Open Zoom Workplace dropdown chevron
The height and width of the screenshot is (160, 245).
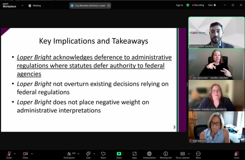click(x=22, y=5)
